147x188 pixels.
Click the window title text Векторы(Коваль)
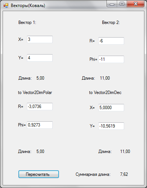click(x=28, y=6)
